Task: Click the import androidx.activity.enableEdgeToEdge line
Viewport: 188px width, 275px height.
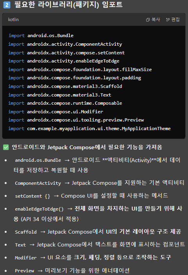Action: tap(64, 61)
